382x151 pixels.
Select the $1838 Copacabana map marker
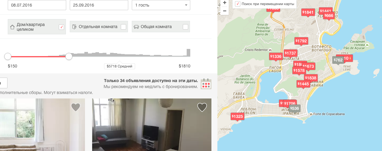[311, 78]
